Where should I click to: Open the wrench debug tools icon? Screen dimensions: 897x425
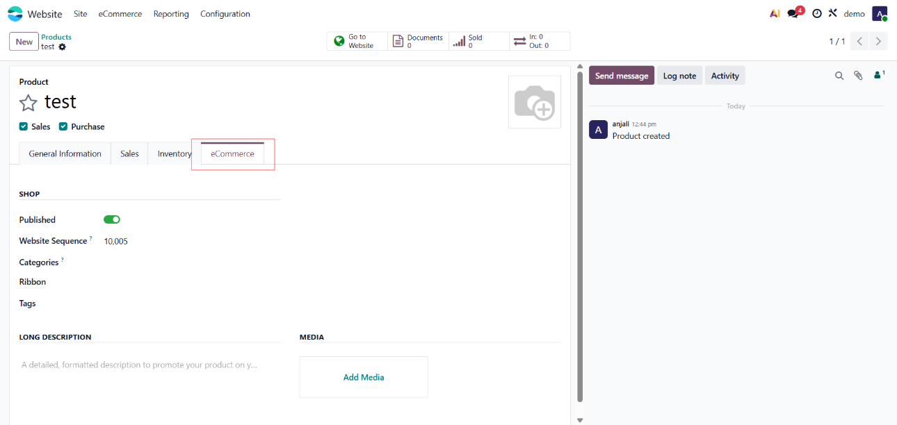coord(832,13)
